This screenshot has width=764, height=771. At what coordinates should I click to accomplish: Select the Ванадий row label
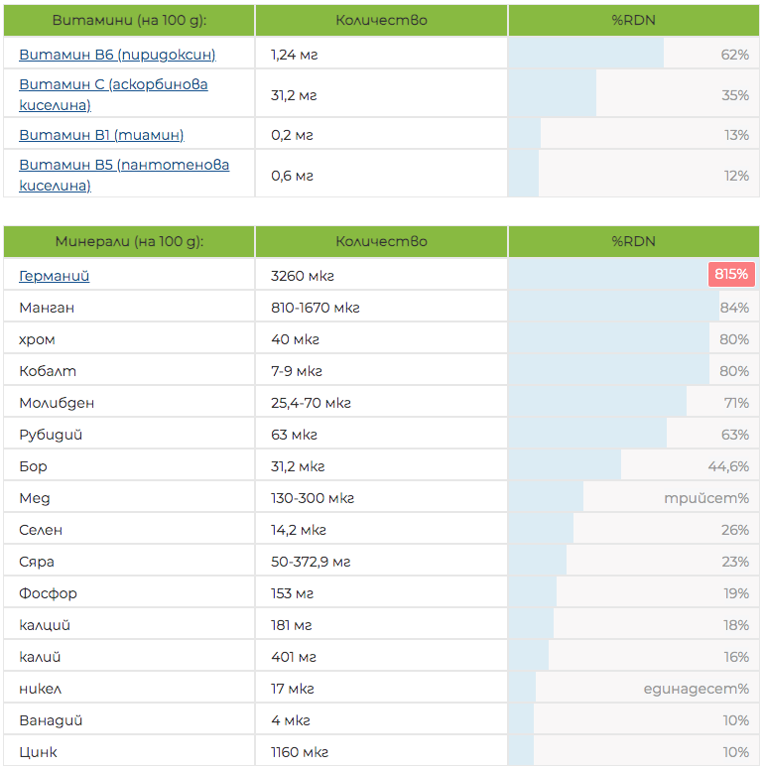coord(51,720)
